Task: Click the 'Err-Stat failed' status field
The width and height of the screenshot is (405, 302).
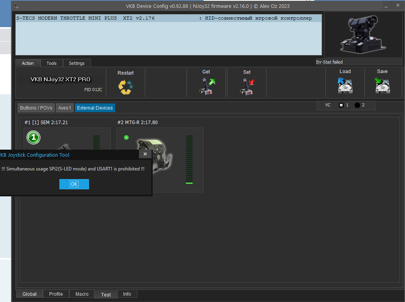Action: click(359, 62)
